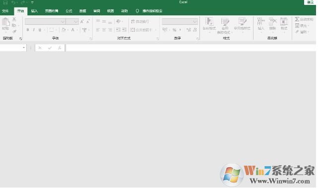Click the Increase Indent icon
This screenshot has height=188, width=318.
(x=125, y=30)
